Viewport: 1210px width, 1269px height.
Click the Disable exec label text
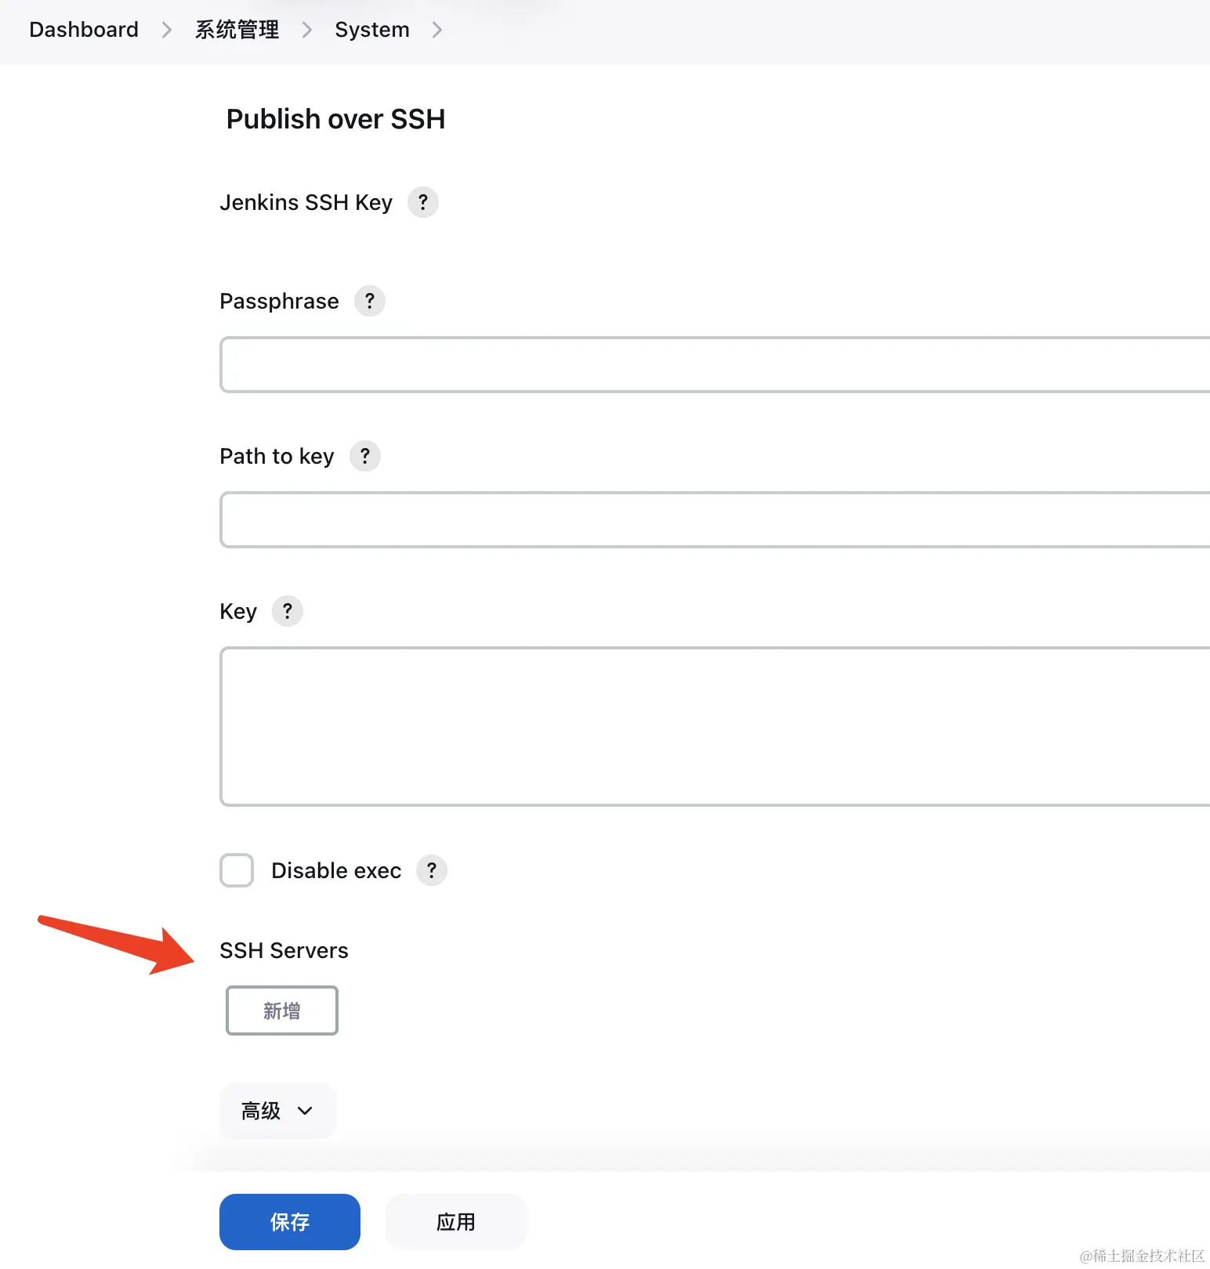(336, 870)
